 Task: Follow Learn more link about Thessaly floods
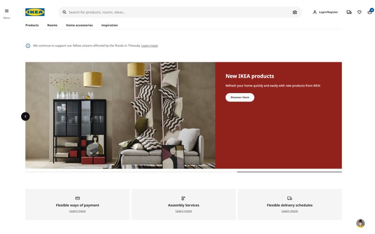(150, 45)
